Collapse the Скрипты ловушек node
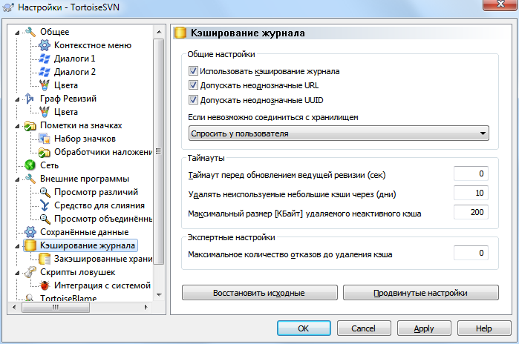Image resolution: width=519 pixels, height=344 pixels. tap(17, 273)
